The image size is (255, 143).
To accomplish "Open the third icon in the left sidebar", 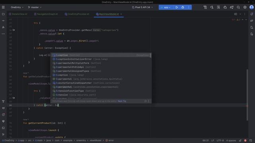I will coord(3,27).
